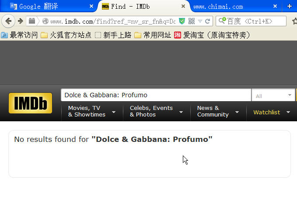Open the 火狐官方站点 bookmark folder

66,35
